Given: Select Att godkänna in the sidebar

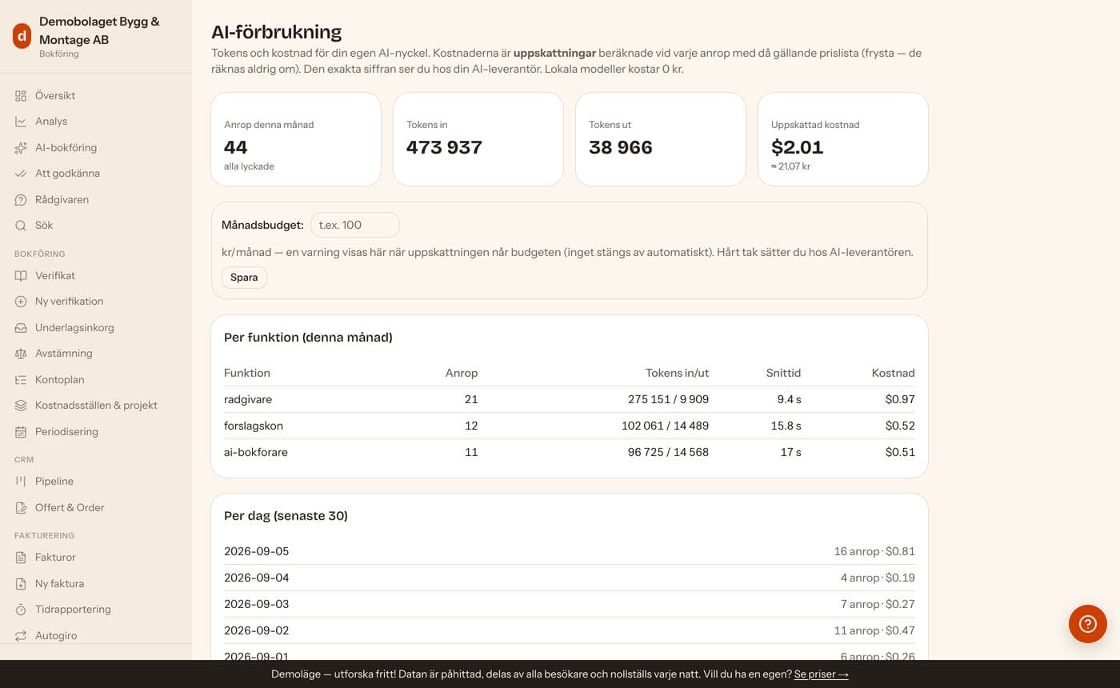Looking at the screenshot, I should click(x=96, y=174).
